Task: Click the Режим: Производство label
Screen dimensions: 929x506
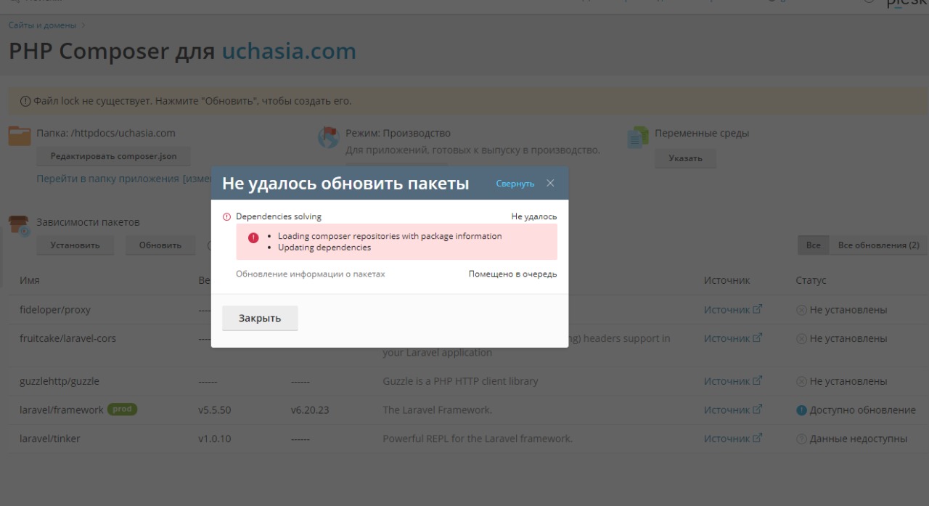Action: [398, 134]
